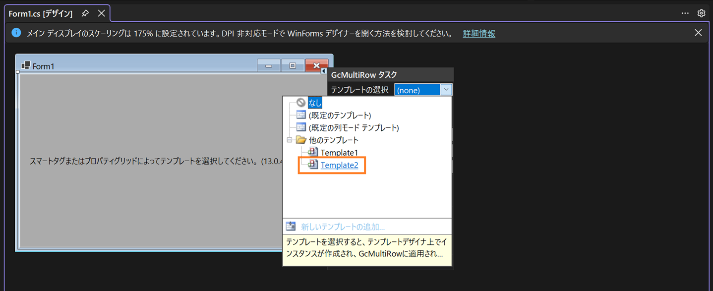Click the new template icon at the dropdown bottom

click(291, 227)
